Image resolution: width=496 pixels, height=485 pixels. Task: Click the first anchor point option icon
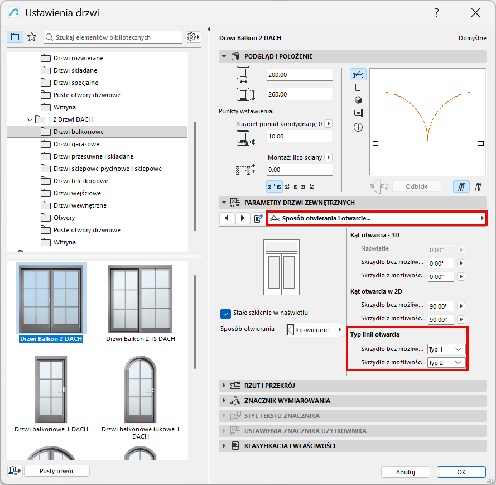275,186
